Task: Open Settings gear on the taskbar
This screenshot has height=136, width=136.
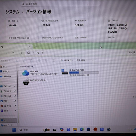Action: (109, 129)
